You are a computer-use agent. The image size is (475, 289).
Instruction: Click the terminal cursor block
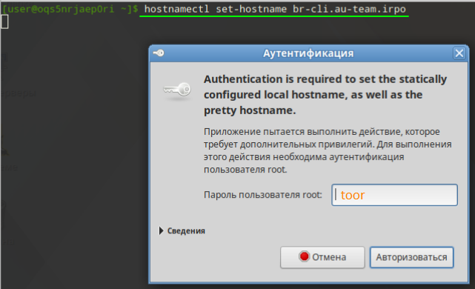pos(4,21)
